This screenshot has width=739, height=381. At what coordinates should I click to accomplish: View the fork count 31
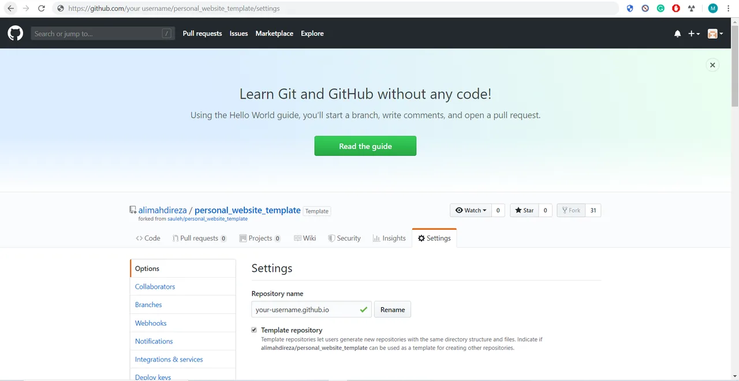click(x=593, y=210)
